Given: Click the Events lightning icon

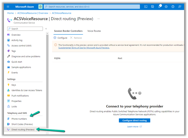Looking at the screenshot, I should pos(8,72).
